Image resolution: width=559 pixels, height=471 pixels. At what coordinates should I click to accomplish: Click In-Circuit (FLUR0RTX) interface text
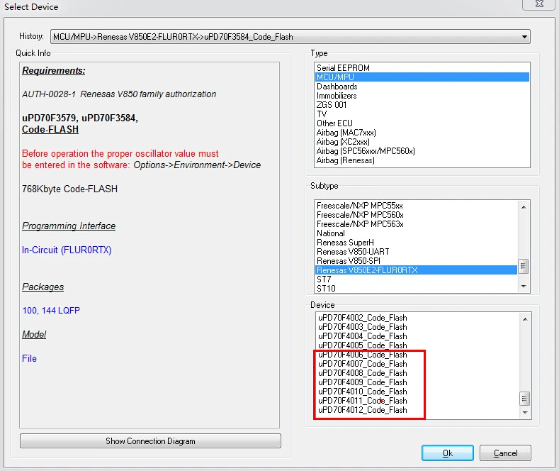pos(67,250)
